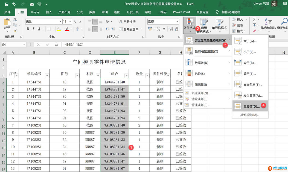Click the camera icon in quick access toolbar
This screenshot has height=172, width=288.
point(32,4)
